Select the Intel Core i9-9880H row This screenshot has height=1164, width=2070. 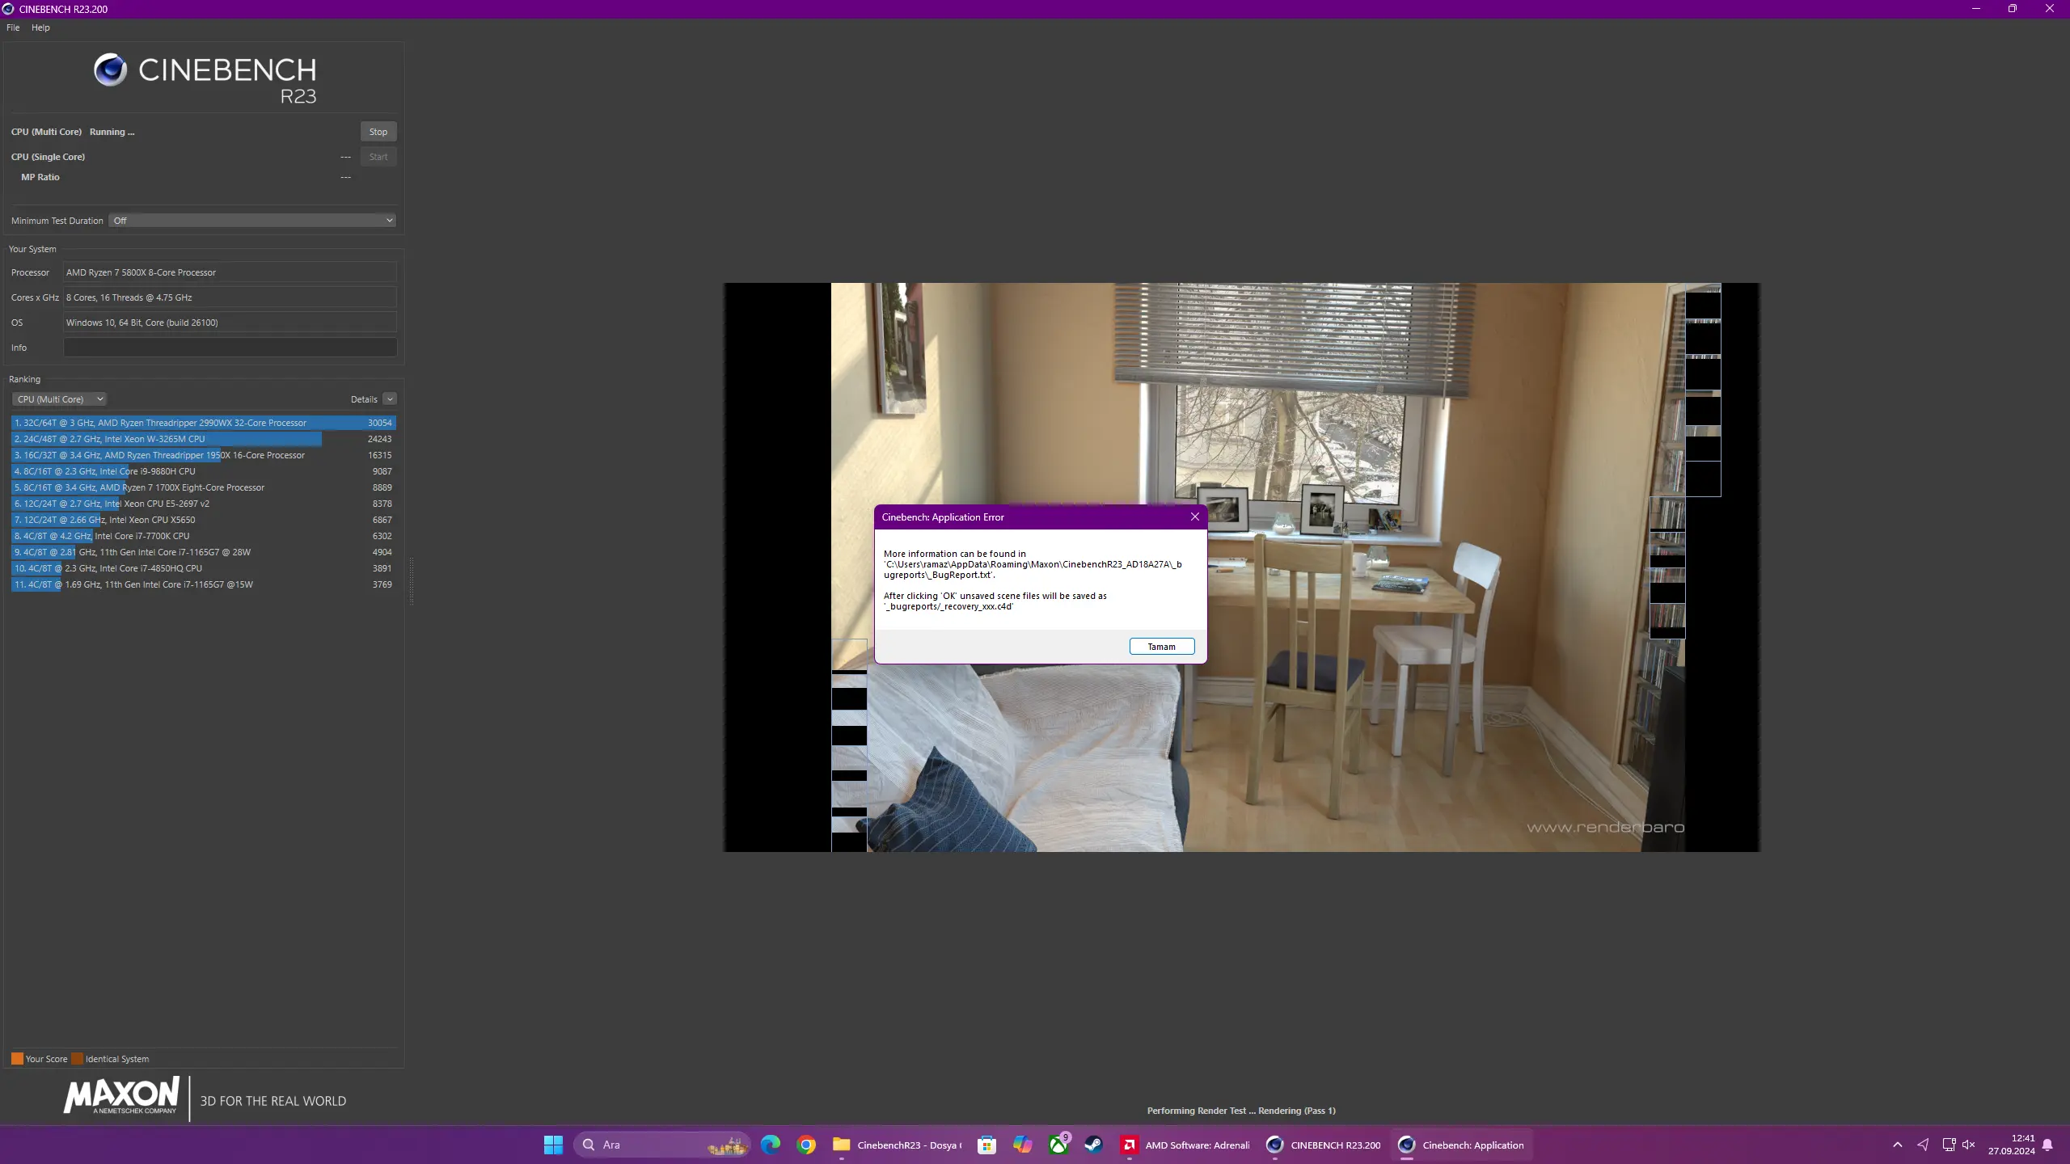204,471
